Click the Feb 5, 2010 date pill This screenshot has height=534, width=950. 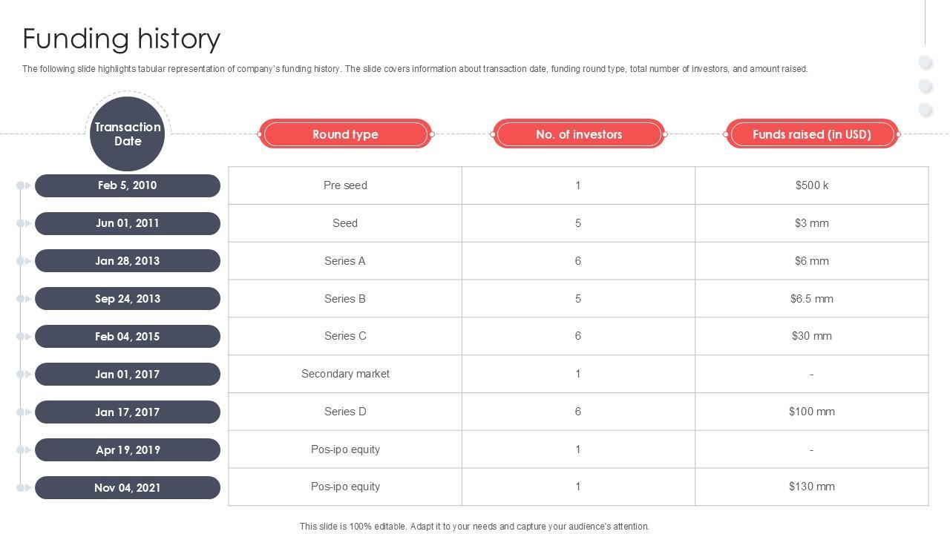128,185
